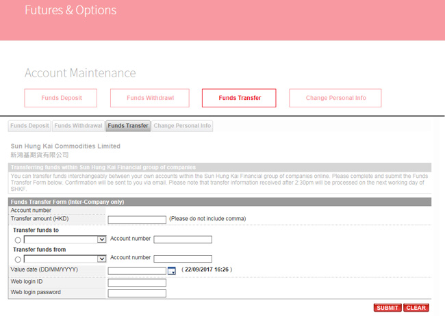Click the red SUBMIT button

click(x=387, y=308)
